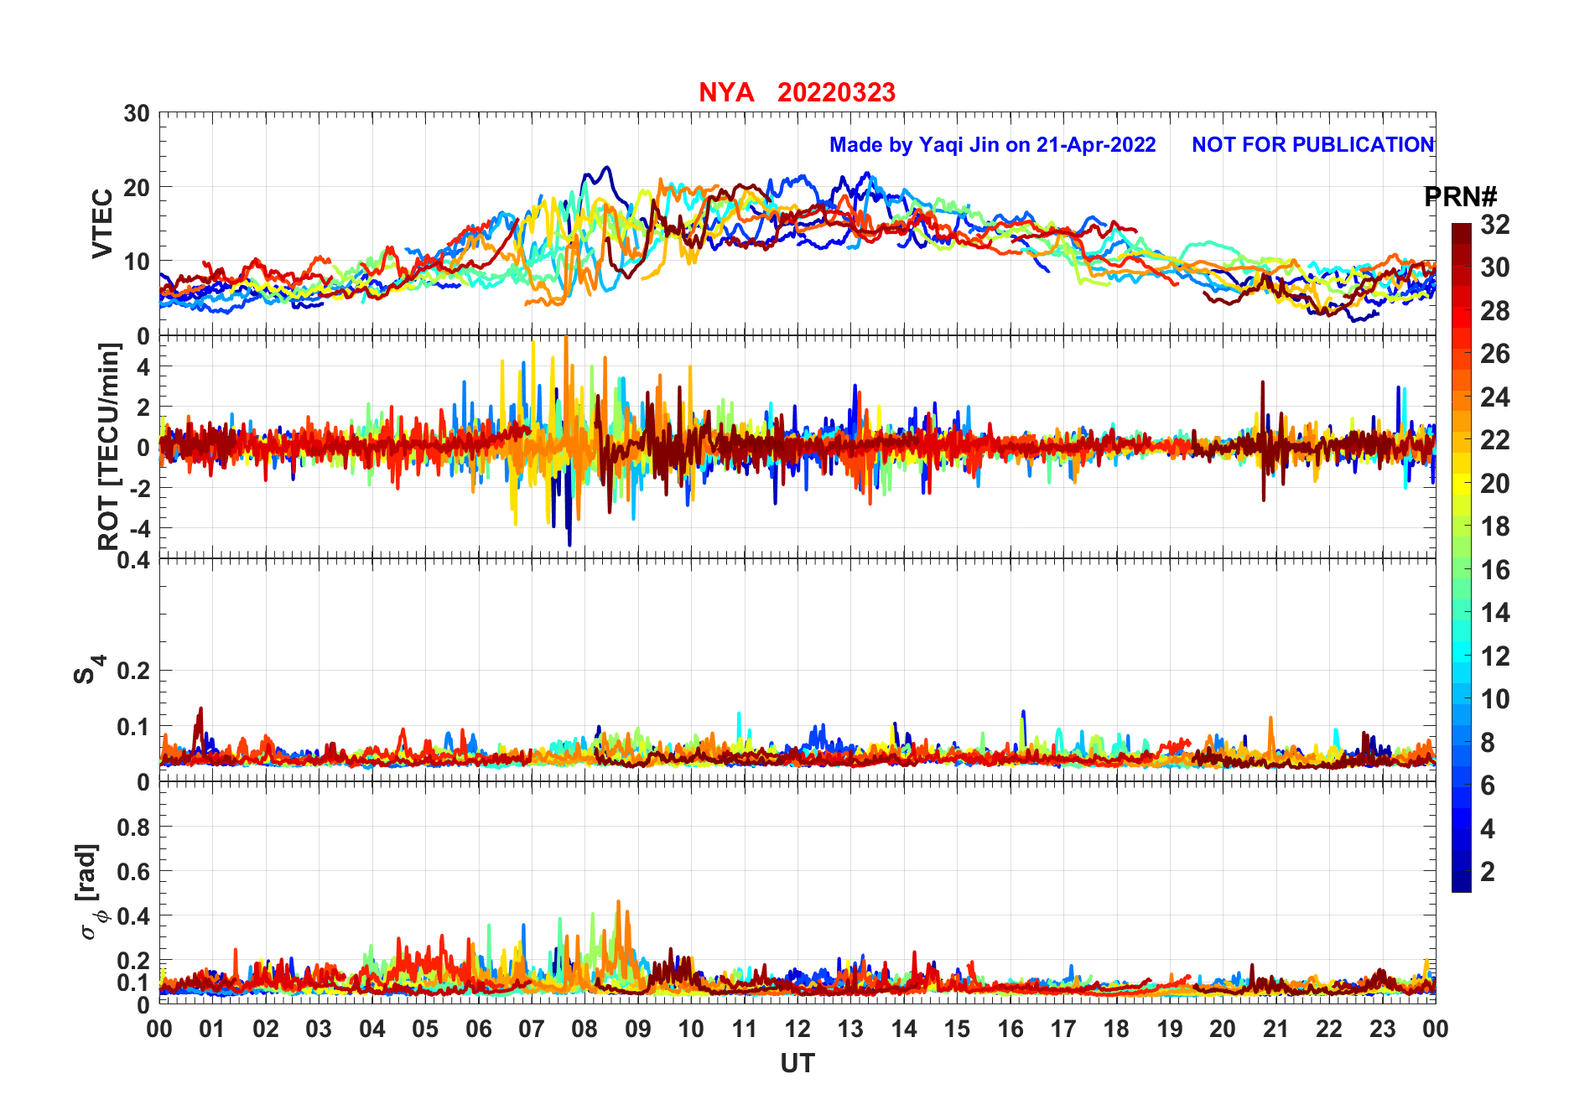Click the colorbar label 26

[1495, 354]
